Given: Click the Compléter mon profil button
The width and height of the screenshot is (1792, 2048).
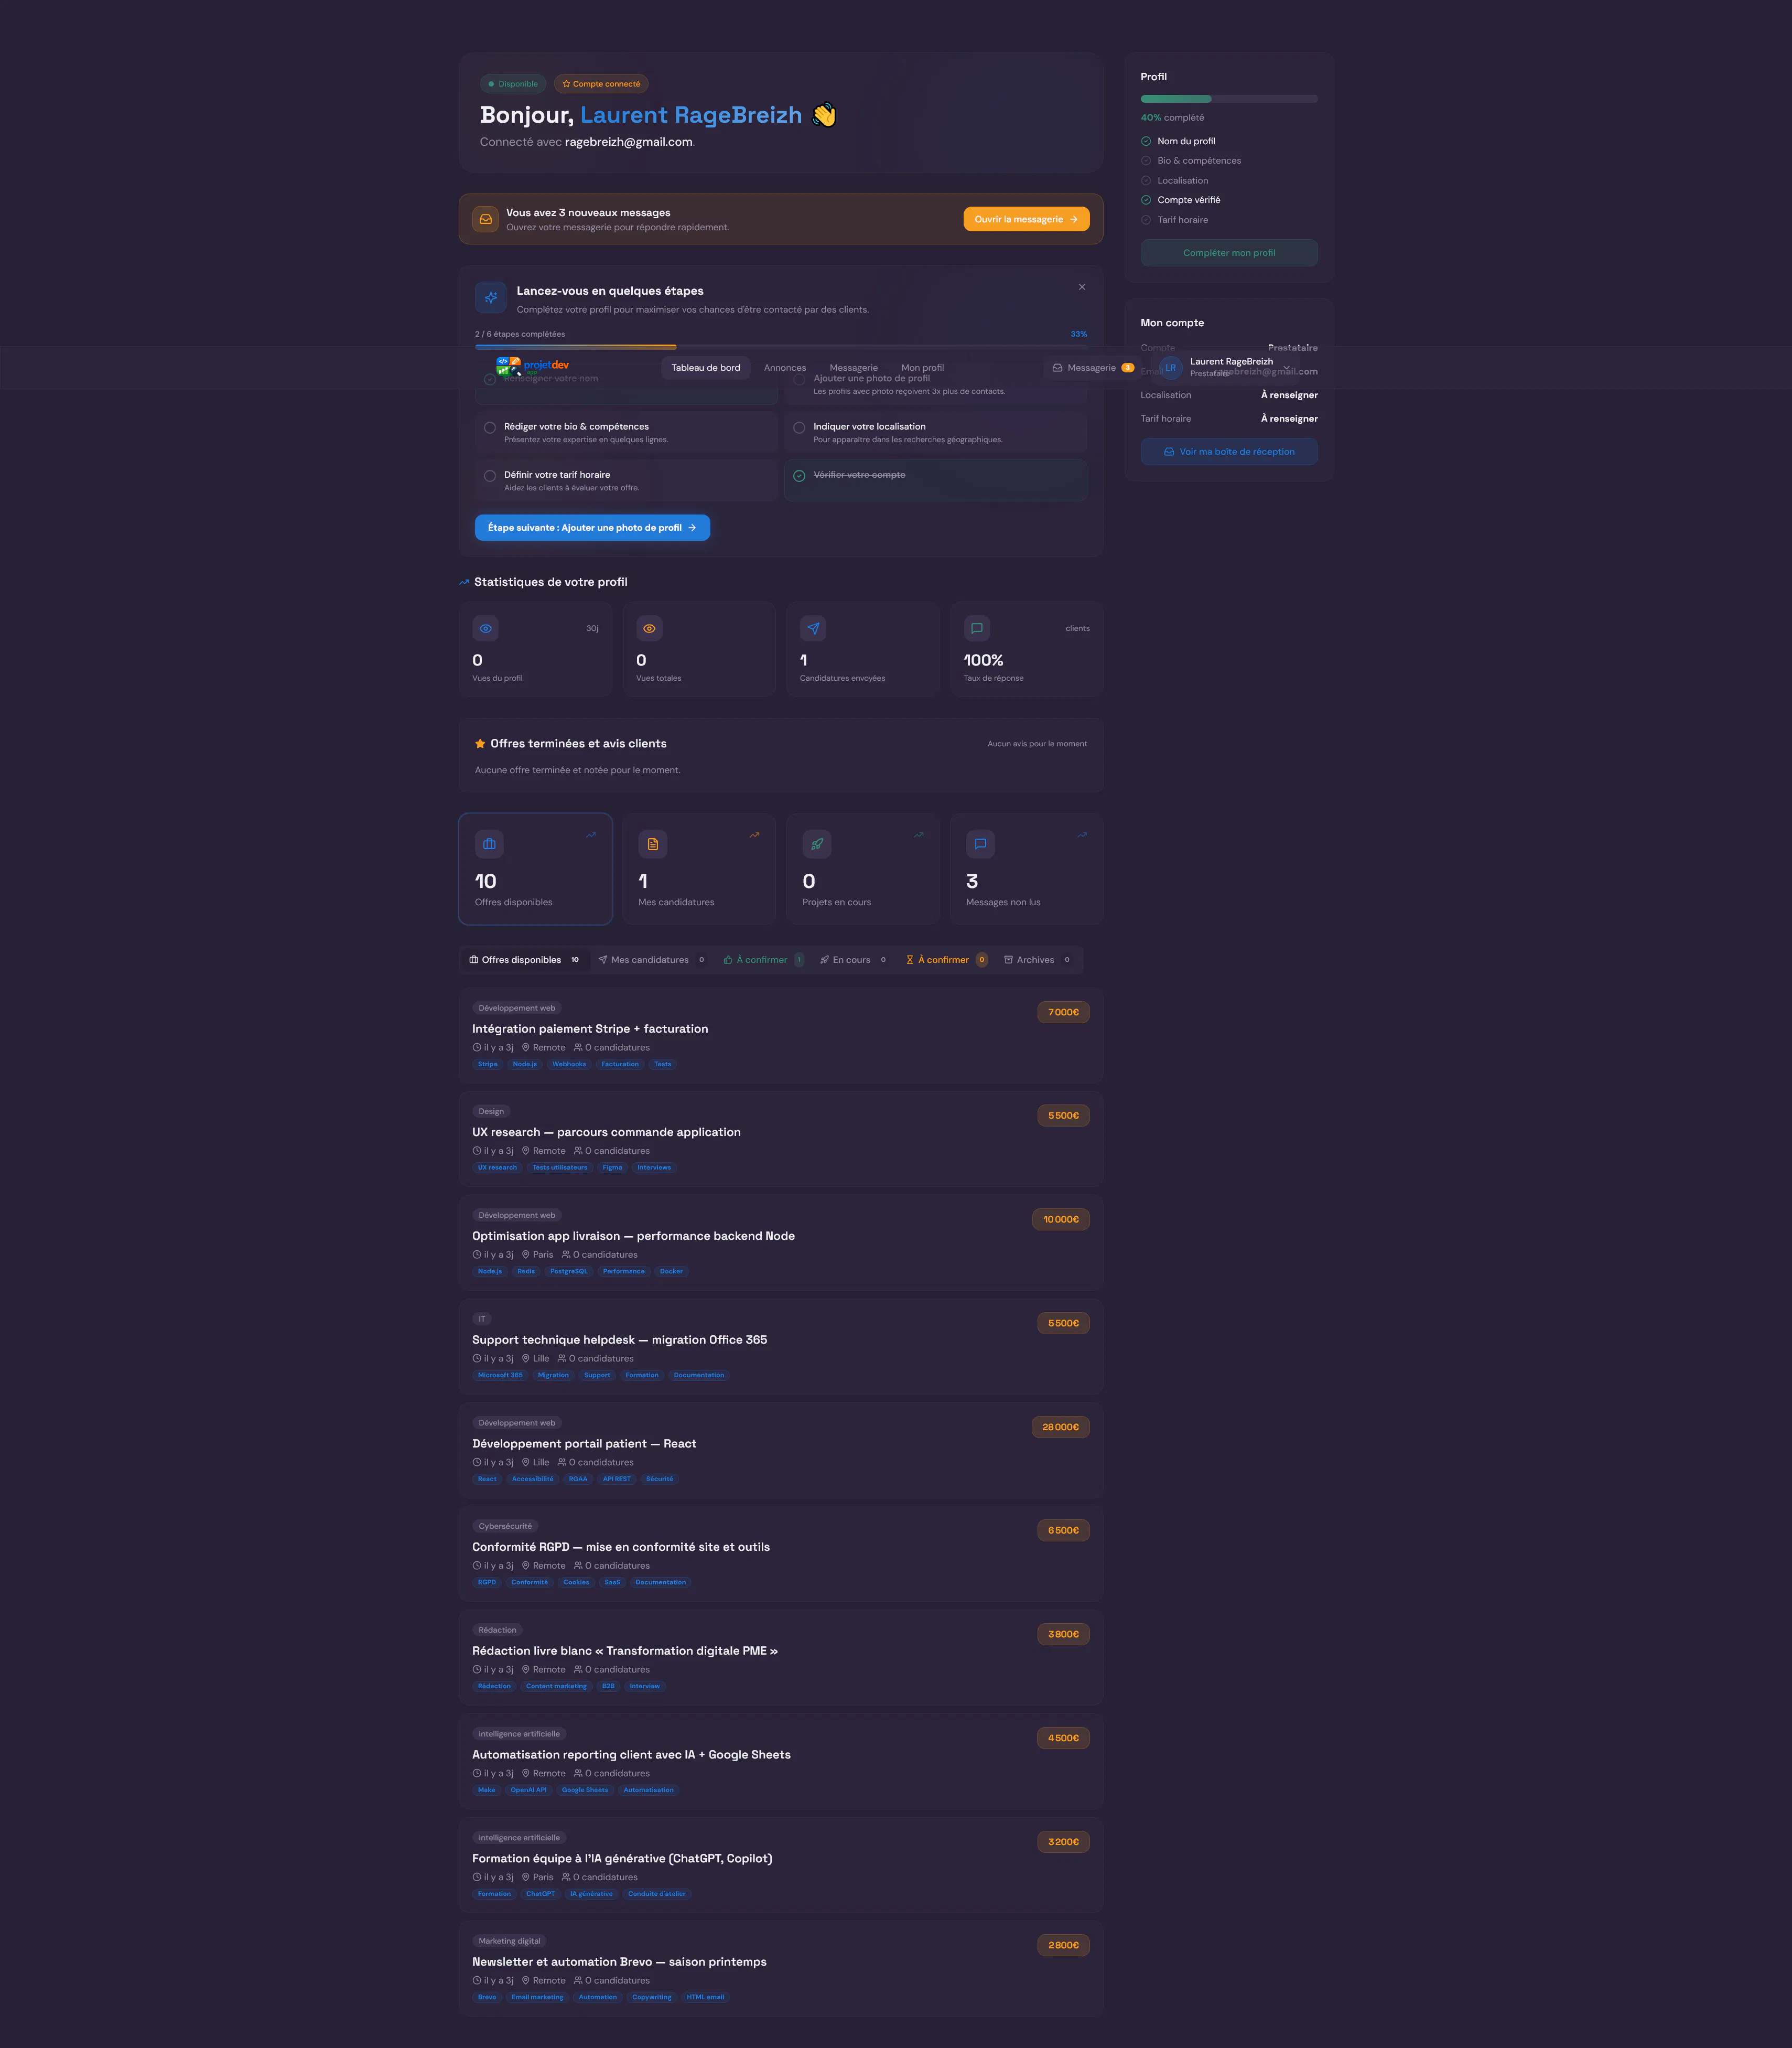Looking at the screenshot, I should tap(1229, 253).
